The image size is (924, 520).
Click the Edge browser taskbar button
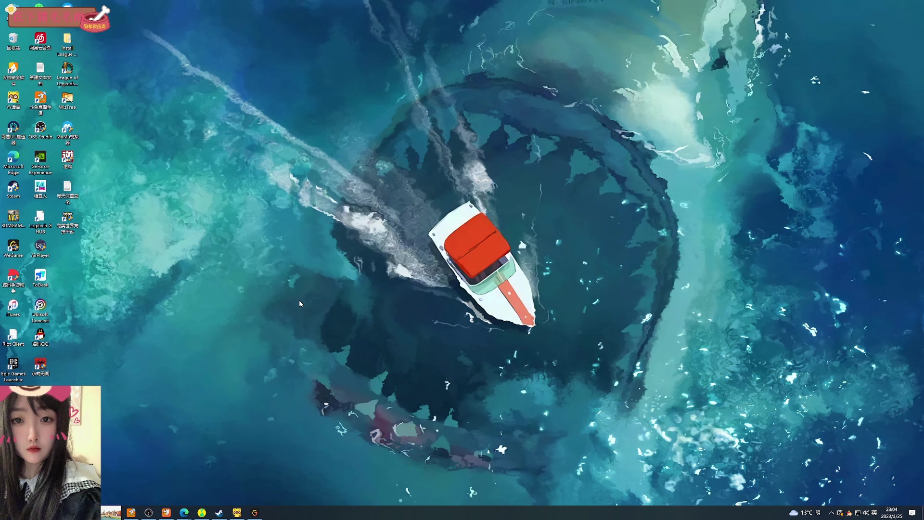(x=184, y=513)
